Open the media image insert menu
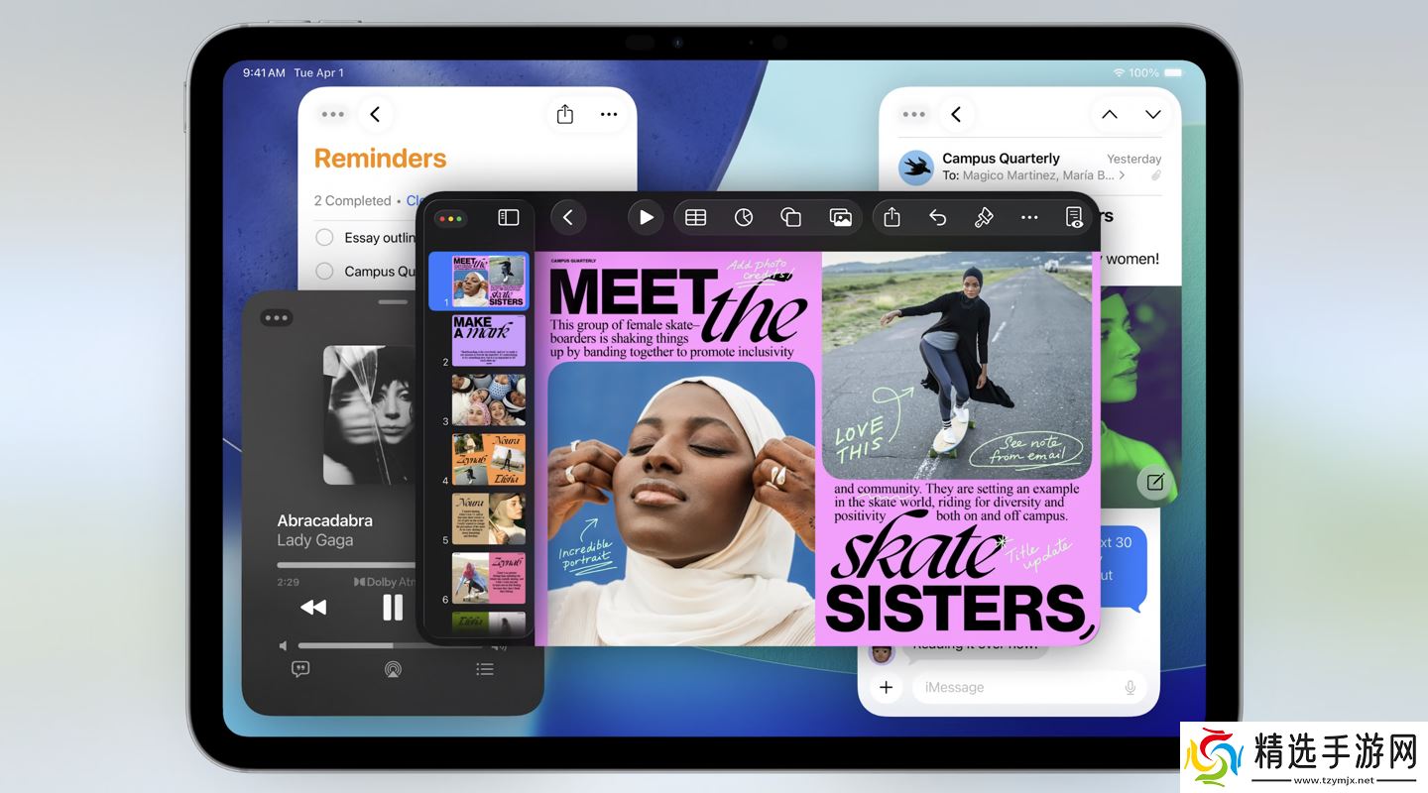The height and width of the screenshot is (793, 1428). pyautogui.click(x=840, y=217)
